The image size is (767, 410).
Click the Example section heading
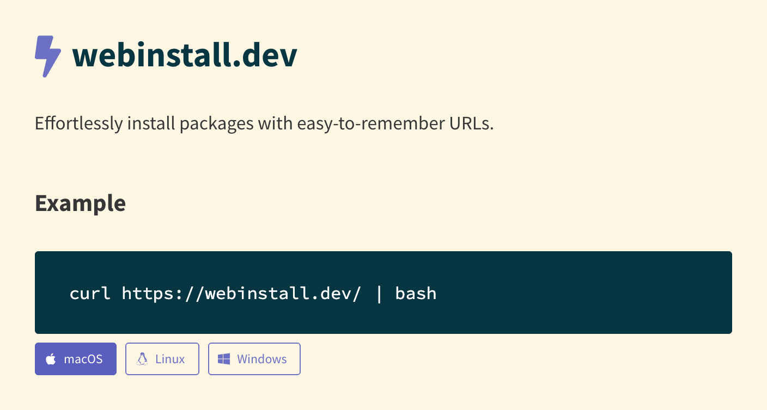(80, 203)
